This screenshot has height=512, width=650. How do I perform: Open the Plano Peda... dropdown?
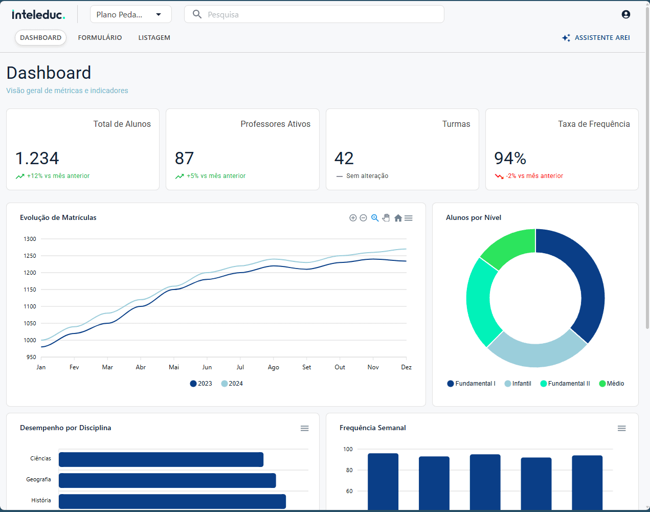point(130,14)
